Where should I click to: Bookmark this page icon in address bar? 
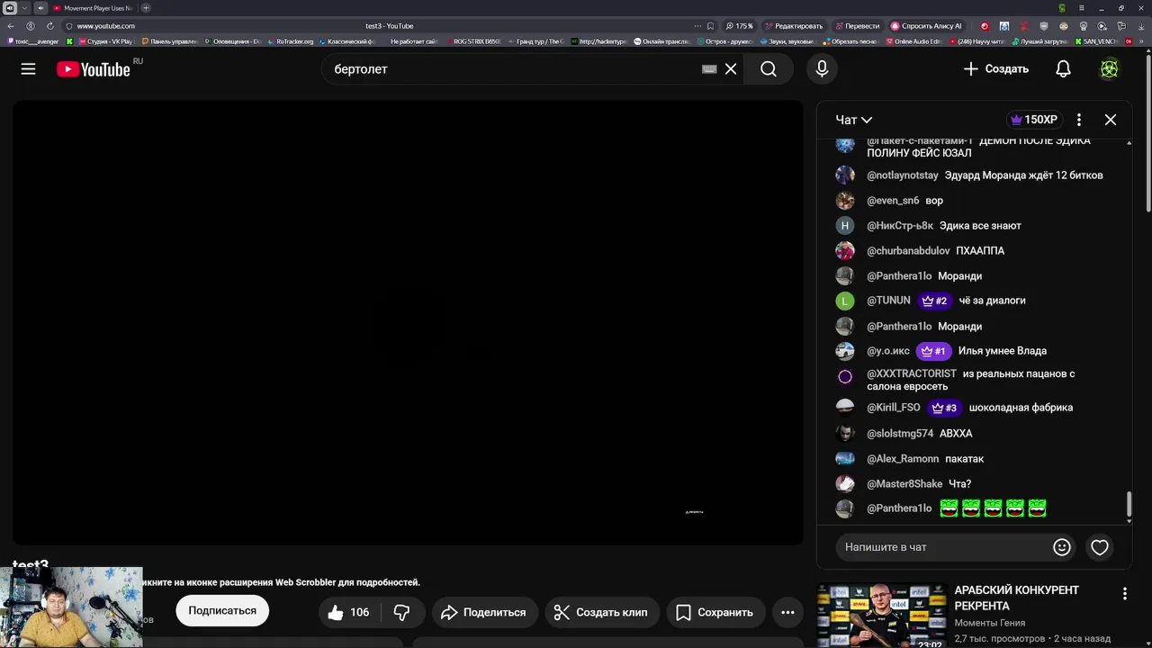[710, 26]
